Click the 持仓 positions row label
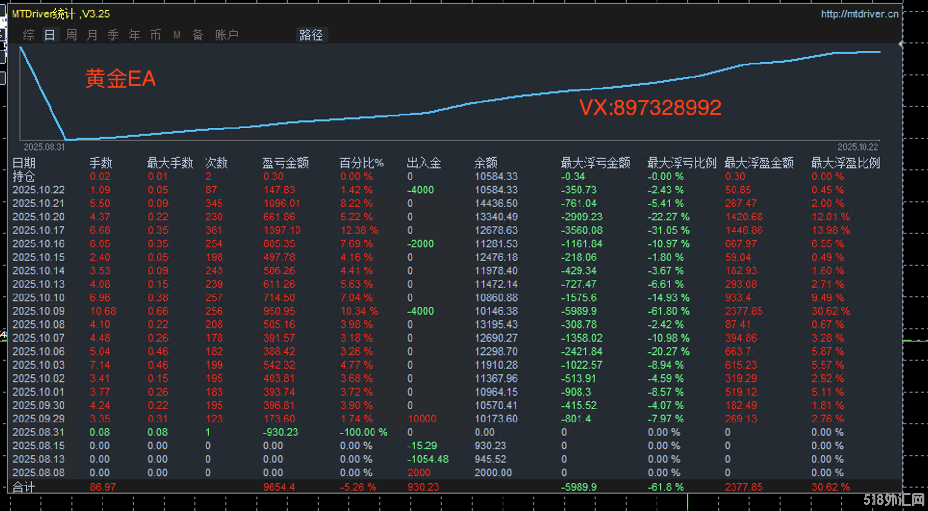 (x=24, y=177)
